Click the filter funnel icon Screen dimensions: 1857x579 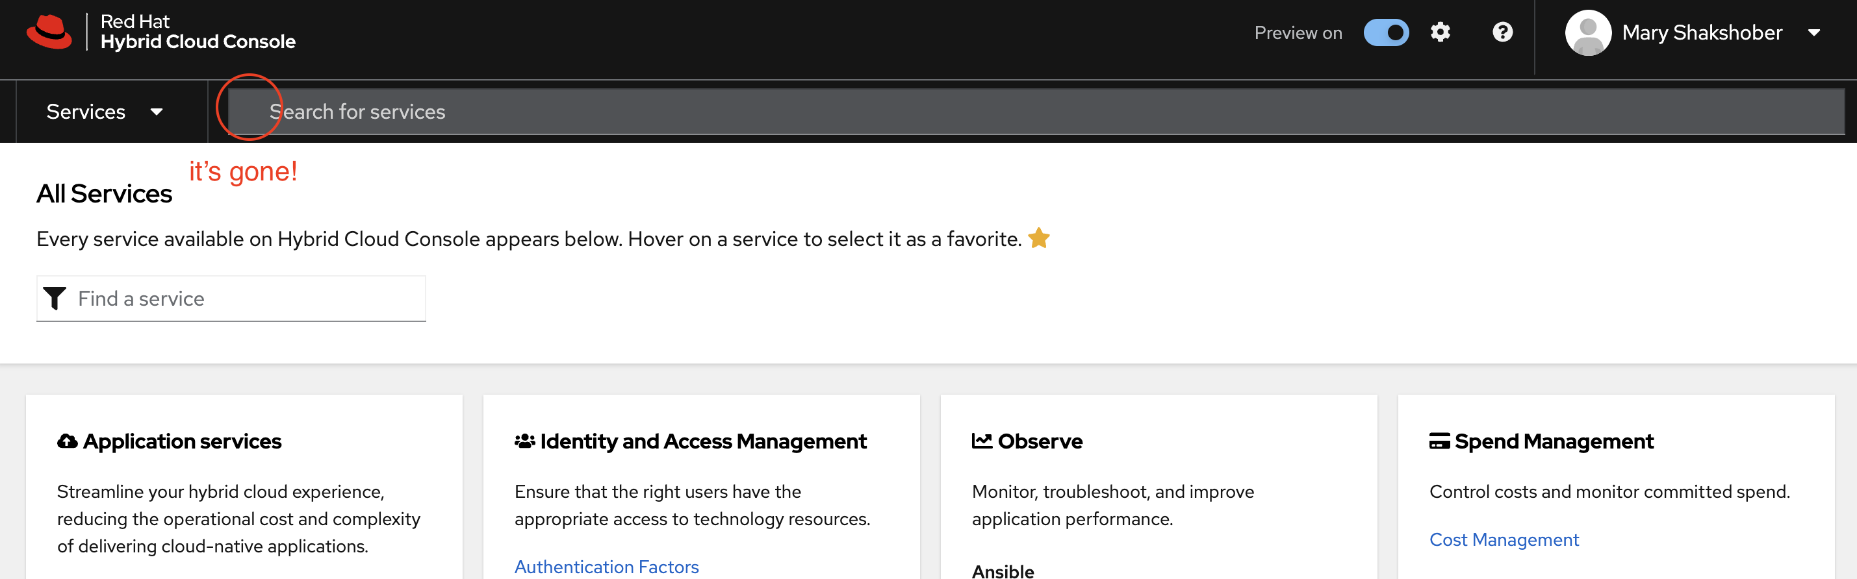[55, 298]
